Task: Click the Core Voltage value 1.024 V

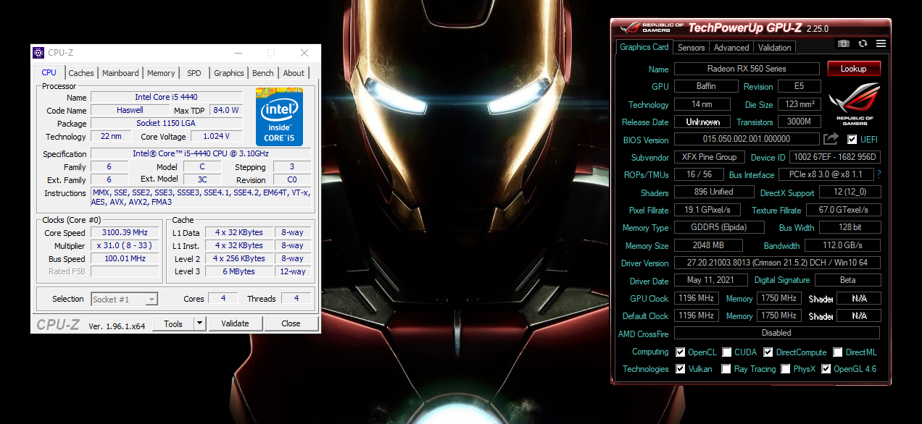Action: click(216, 136)
